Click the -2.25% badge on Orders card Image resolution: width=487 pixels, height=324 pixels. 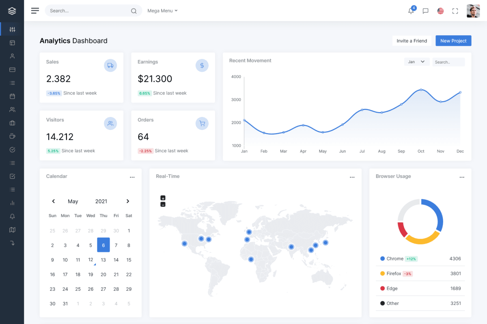(145, 151)
